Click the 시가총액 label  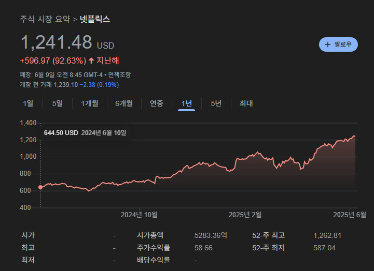click(150, 235)
